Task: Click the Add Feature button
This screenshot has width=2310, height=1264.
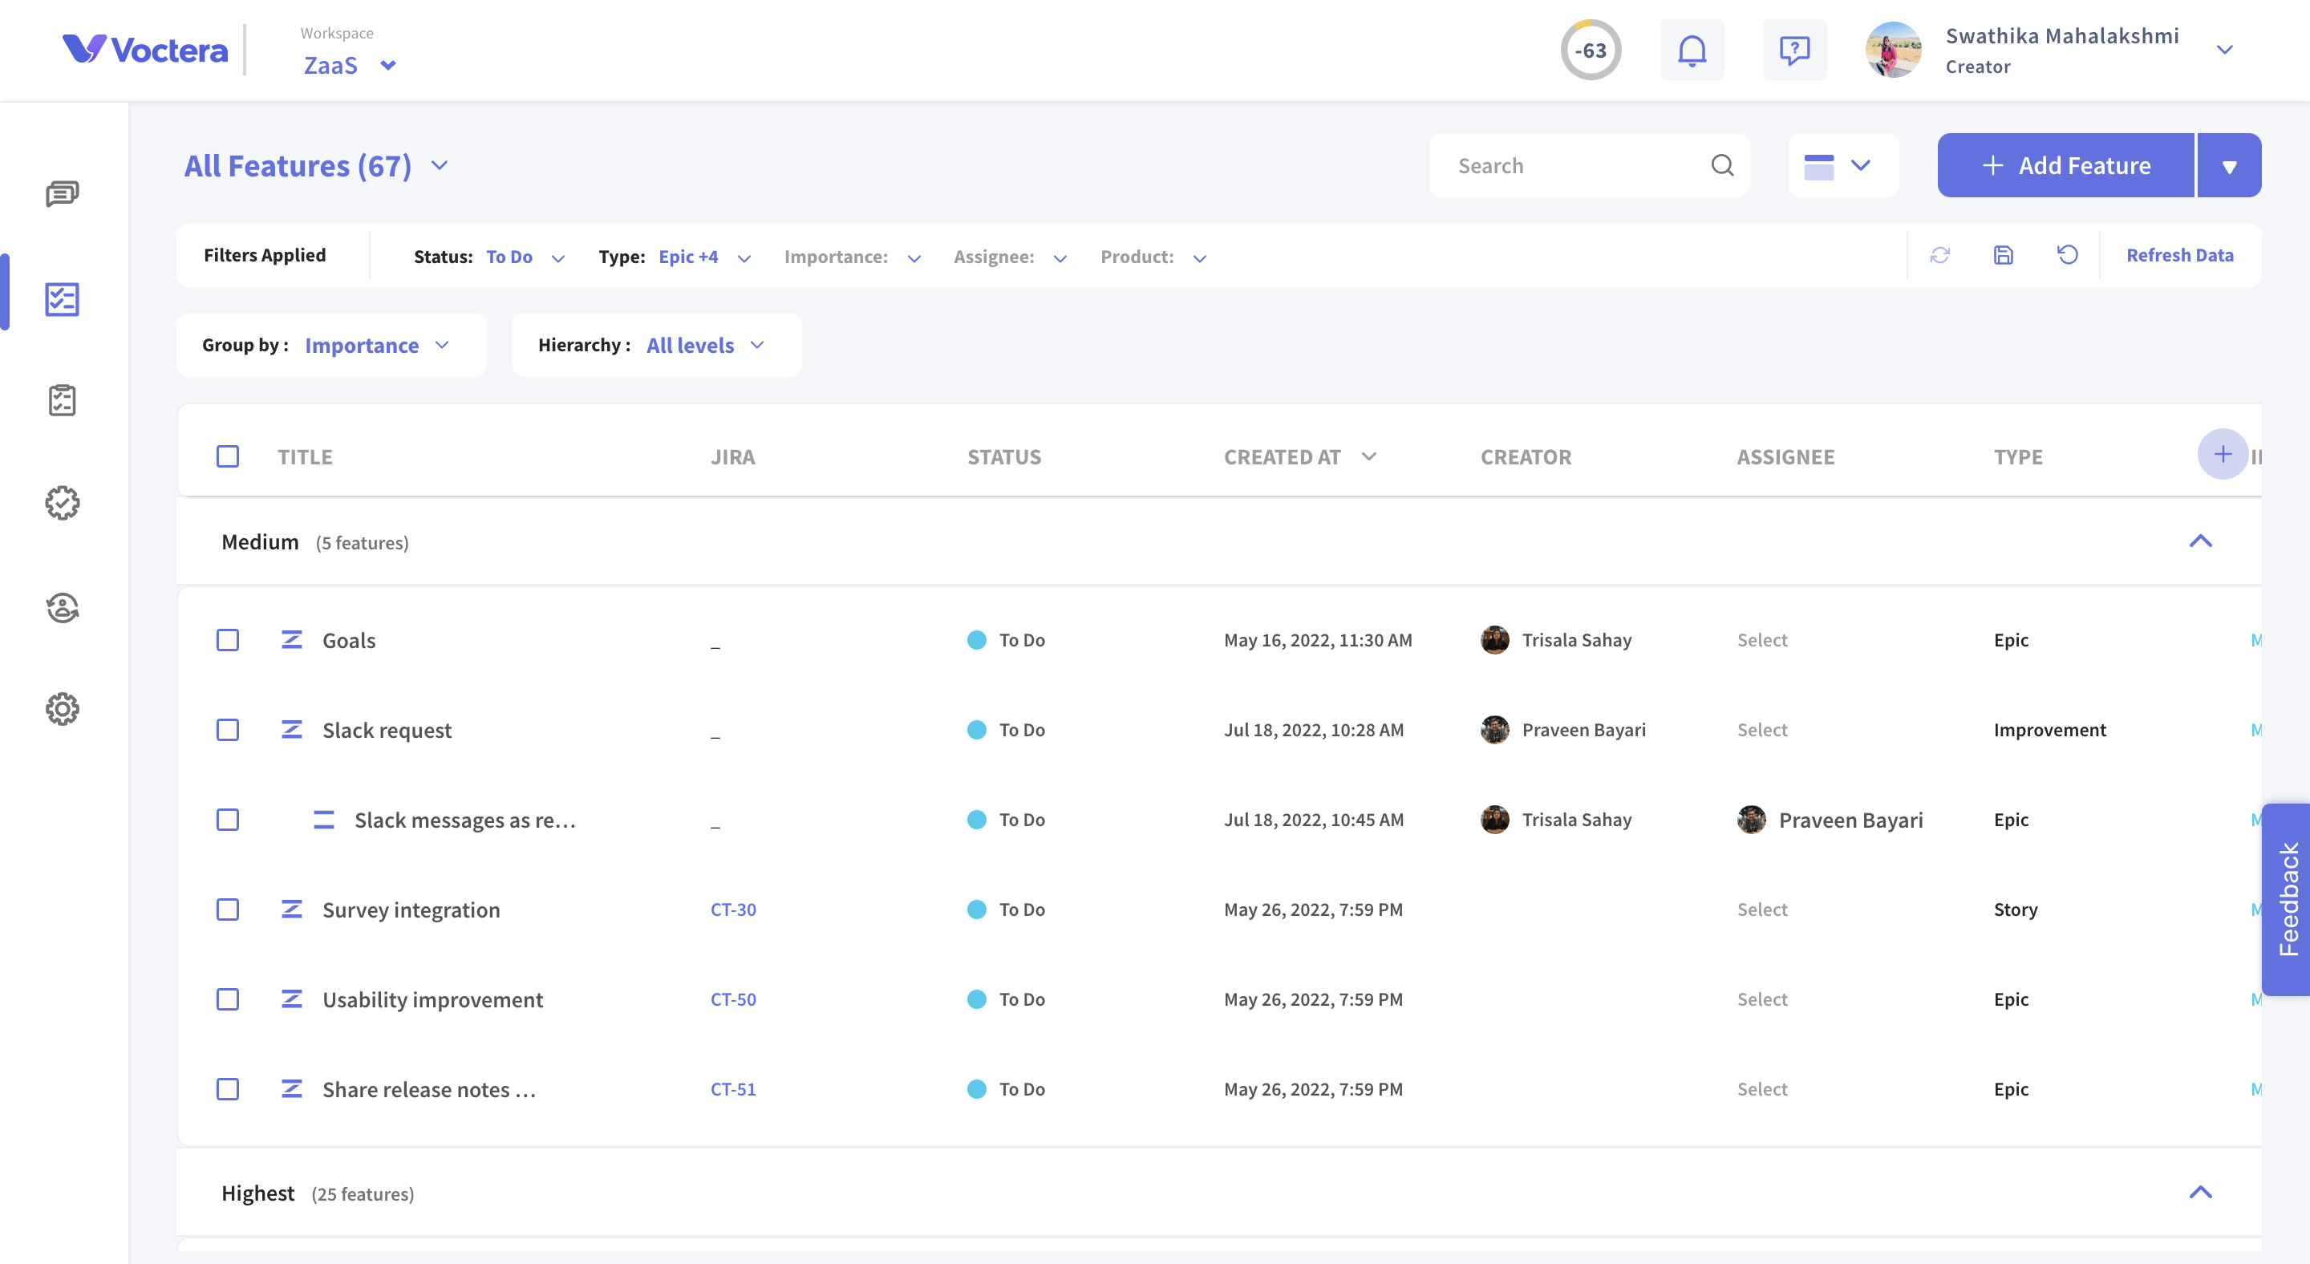Action: point(2066,165)
